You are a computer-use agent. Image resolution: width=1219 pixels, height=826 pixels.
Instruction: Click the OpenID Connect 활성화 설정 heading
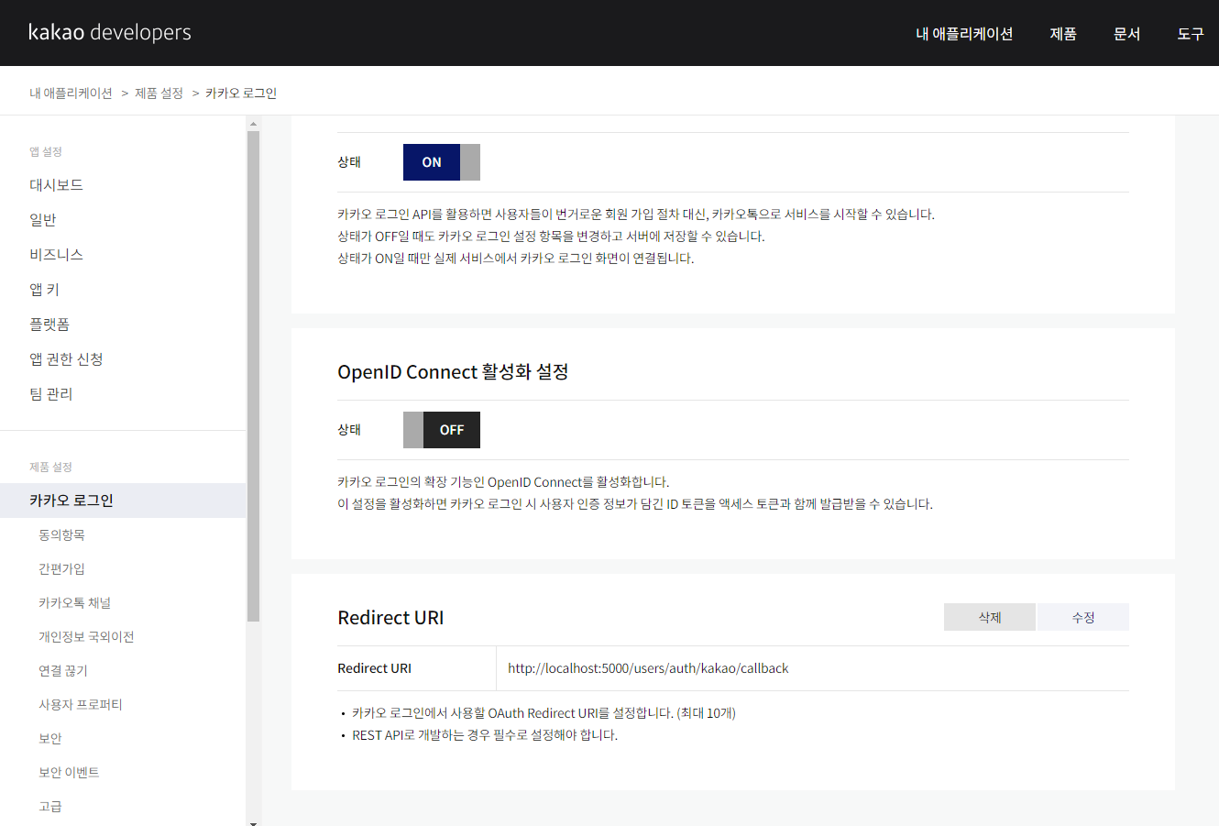coord(453,372)
